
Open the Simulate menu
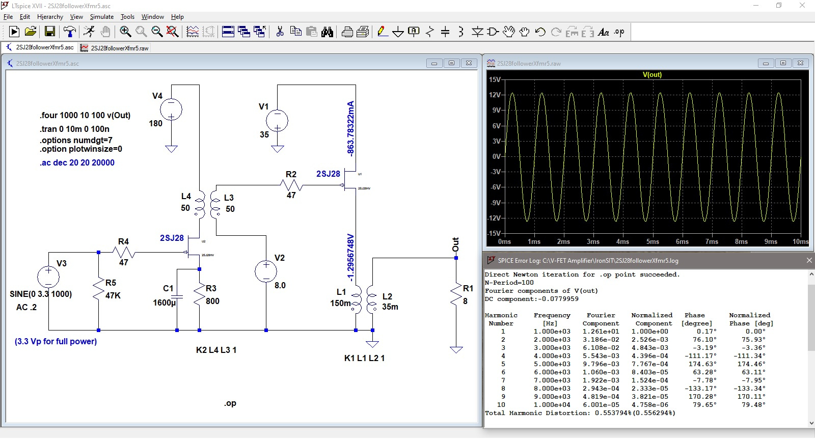click(102, 17)
